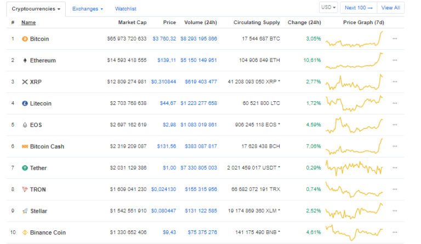The width and height of the screenshot is (421, 244).
Task: Open Bitcoin row three-dot options menu
Action: coord(395,39)
